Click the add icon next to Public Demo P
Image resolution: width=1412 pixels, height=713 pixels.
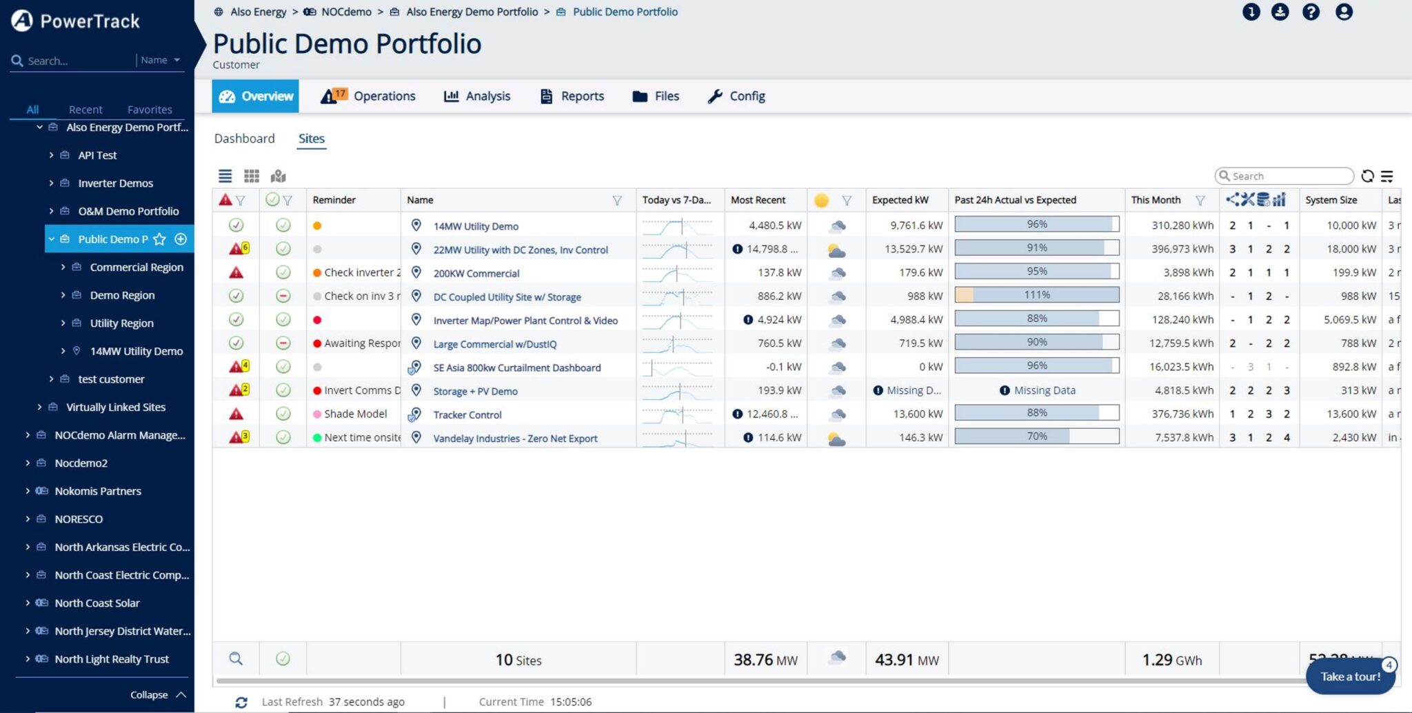[x=181, y=239]
